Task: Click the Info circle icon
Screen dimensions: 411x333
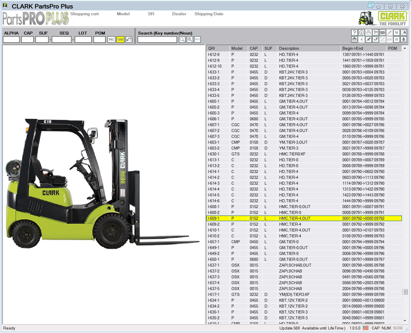Action: [x=361, y=33]
